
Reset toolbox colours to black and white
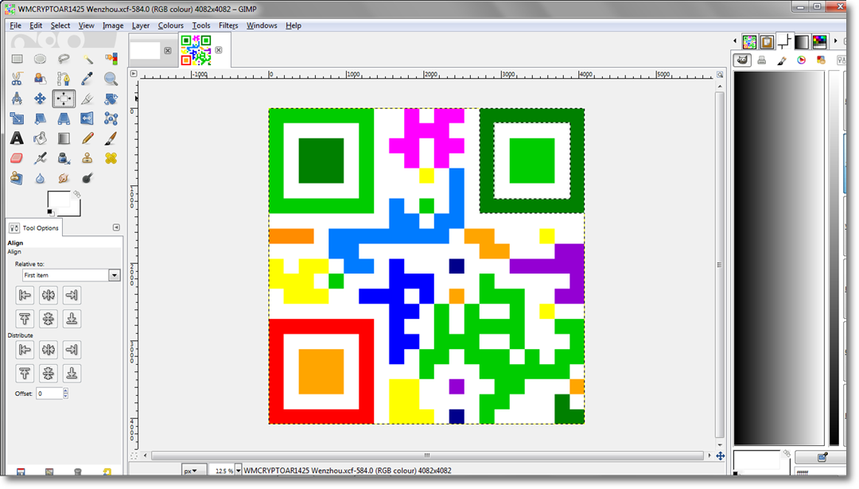pyautogui.click(x=50, y=212)
